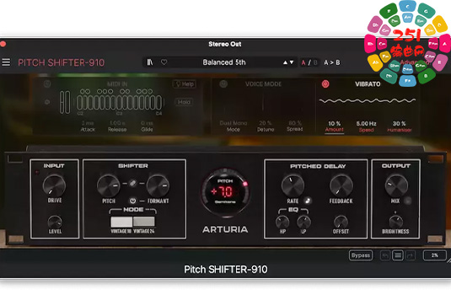Select the Release value field
451x306 pixels.
tap(117, 123)
